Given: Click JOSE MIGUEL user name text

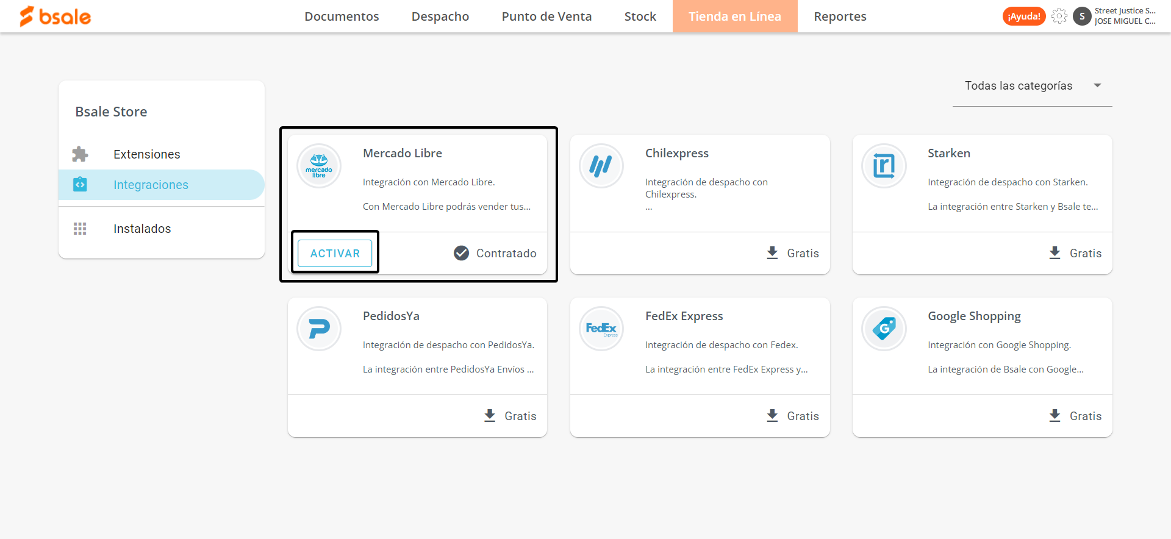Looking at the screenshot, I should (1125, 21).
